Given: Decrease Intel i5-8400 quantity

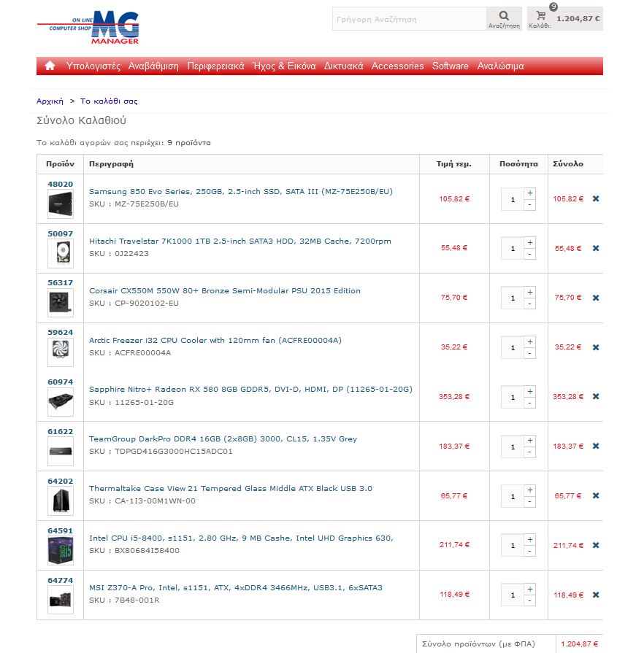Looking at the screenshot, I should pos(529,552).
